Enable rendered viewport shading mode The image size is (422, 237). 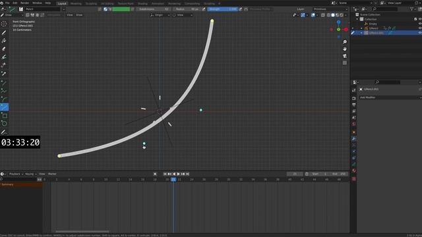(x=342, y=15)
